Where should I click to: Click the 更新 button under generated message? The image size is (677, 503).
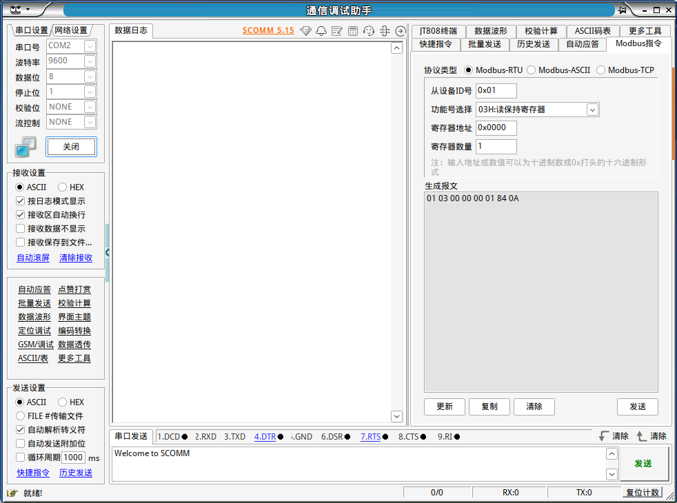445,407
